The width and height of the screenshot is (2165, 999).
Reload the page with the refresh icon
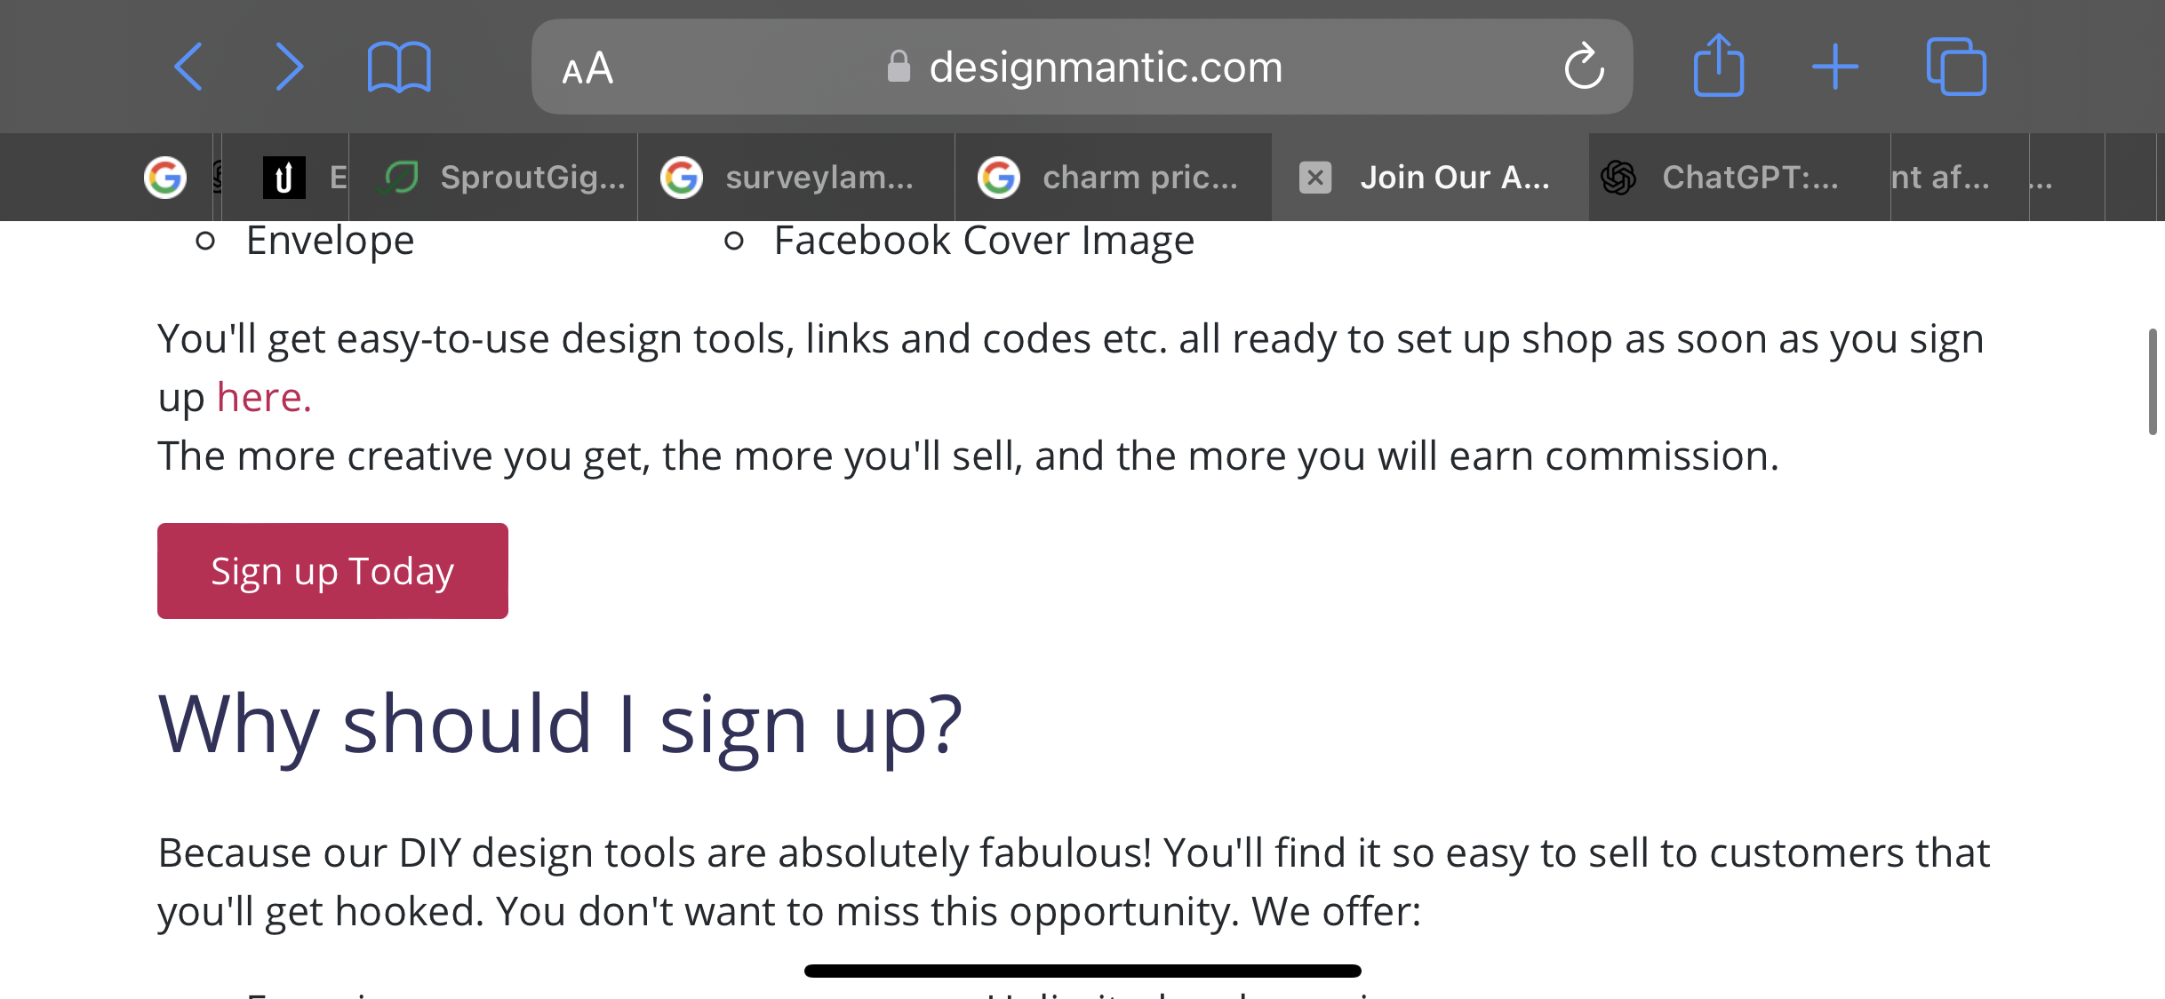pyautogui.click(x=1584, y=67)
